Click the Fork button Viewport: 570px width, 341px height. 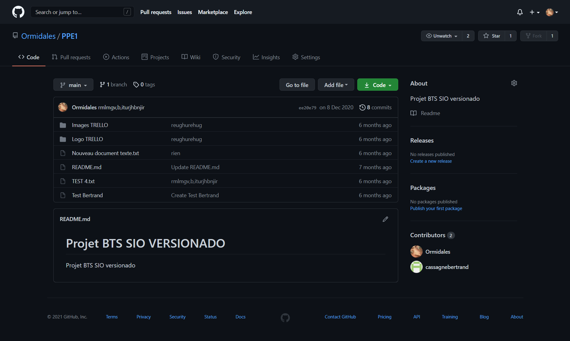(x=533, y=36)
